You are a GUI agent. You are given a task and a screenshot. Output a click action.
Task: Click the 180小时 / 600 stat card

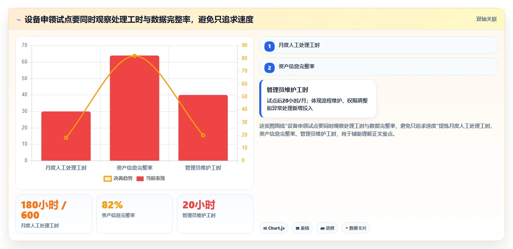pos(54,214)
